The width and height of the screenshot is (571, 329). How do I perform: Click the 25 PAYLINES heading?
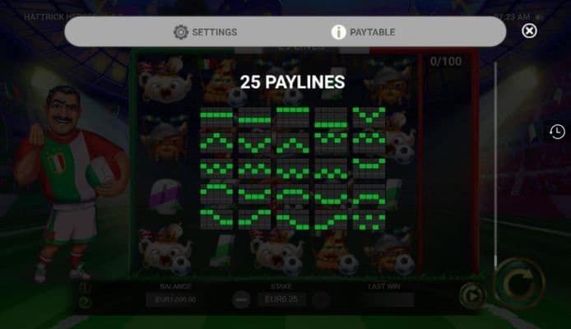(x=292, y=82)
